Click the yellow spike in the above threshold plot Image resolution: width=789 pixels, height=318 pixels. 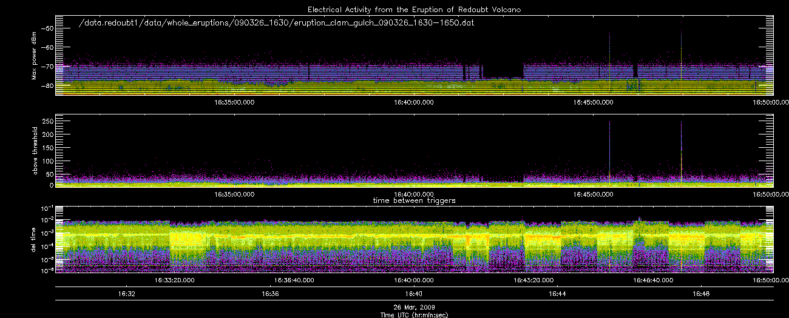681,154
